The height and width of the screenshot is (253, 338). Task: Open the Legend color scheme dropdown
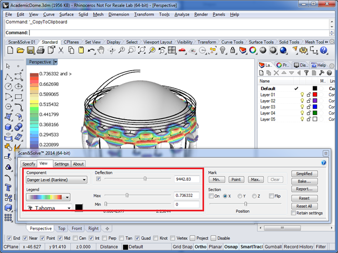tap(49, 197)
